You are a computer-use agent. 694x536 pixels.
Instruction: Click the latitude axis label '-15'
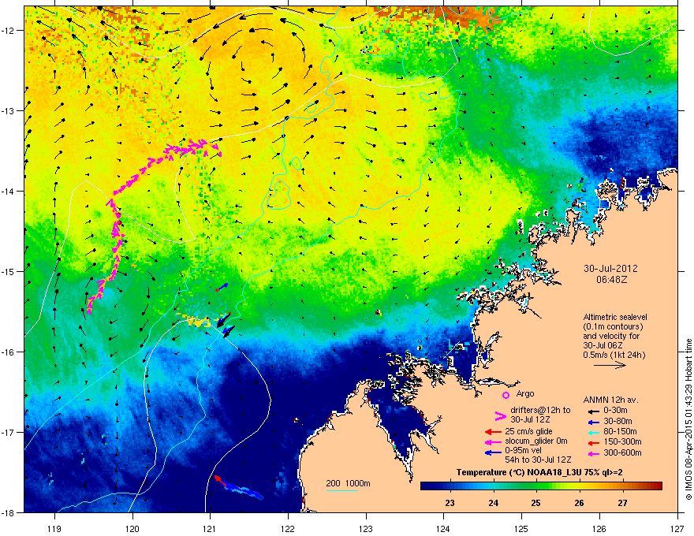(8, 271)
